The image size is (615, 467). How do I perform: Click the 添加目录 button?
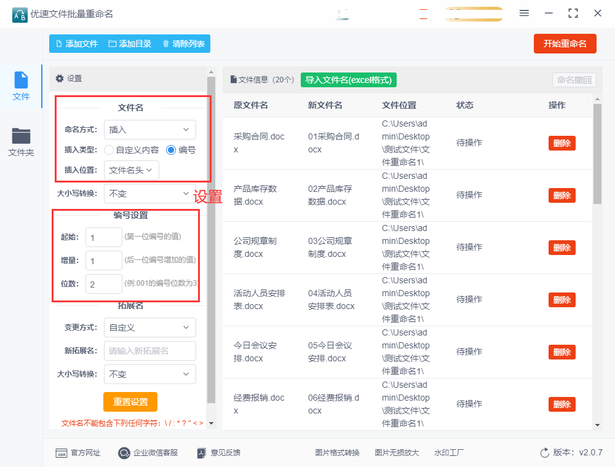(130, 44)
